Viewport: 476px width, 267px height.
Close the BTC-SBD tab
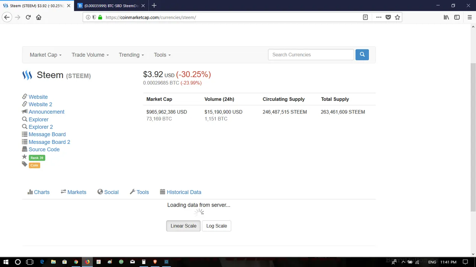click(x=143, y=6)
